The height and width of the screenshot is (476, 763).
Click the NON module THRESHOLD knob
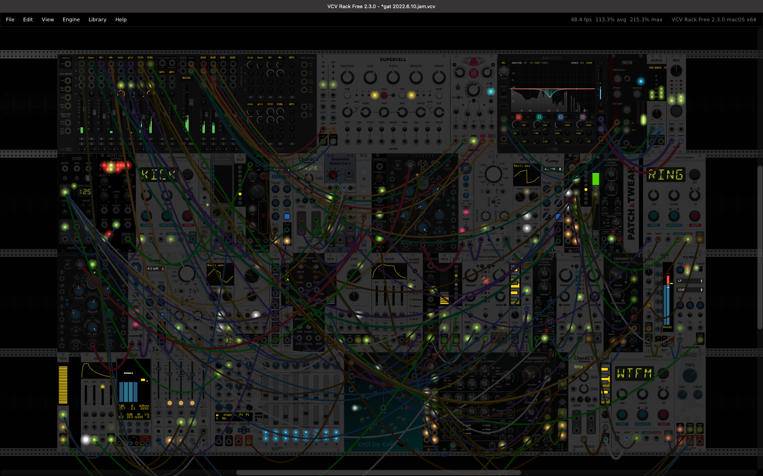click(x=618, y=78)
